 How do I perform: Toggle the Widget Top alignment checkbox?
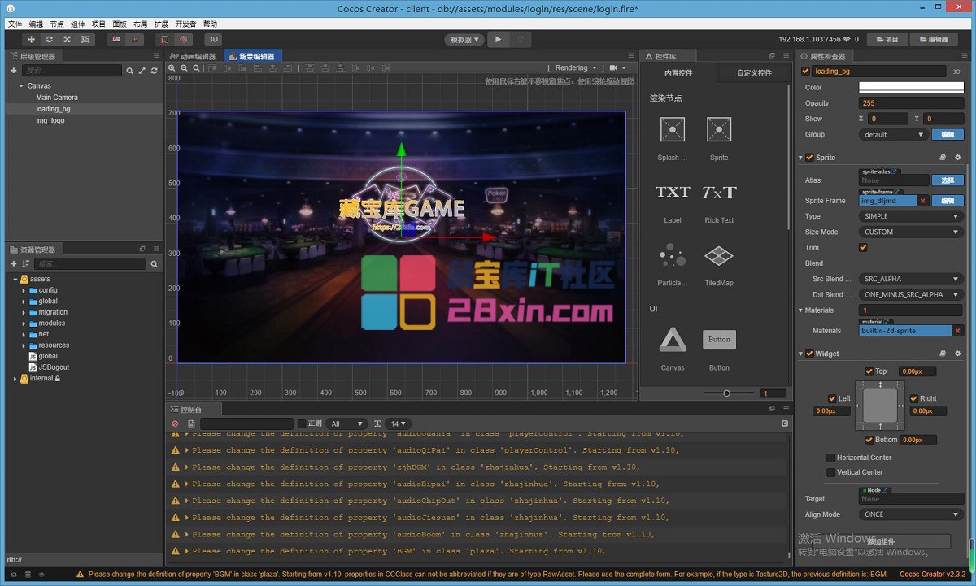[869, 371]
